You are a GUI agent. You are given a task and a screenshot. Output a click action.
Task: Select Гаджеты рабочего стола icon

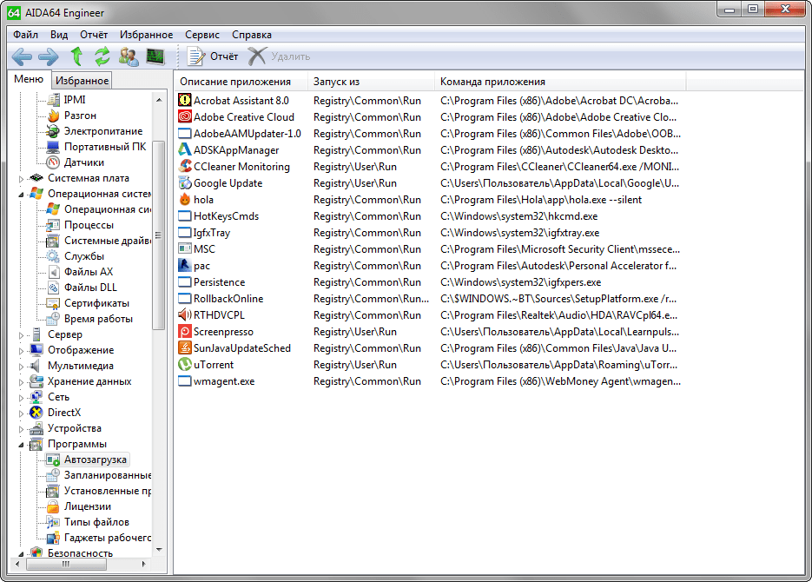[53, 538]
